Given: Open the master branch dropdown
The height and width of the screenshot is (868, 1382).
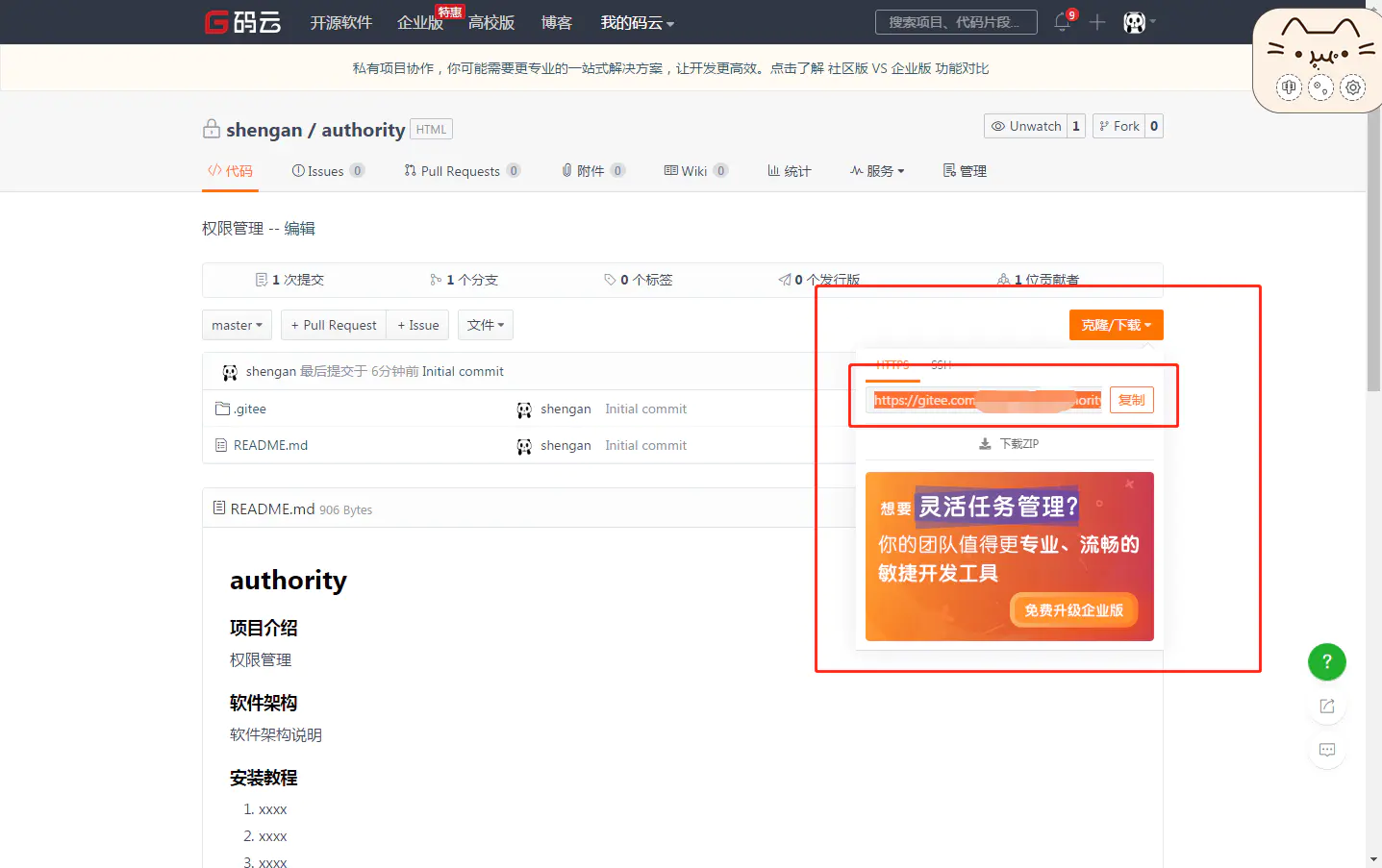Looking at the screenshot, I should point(238,325).
